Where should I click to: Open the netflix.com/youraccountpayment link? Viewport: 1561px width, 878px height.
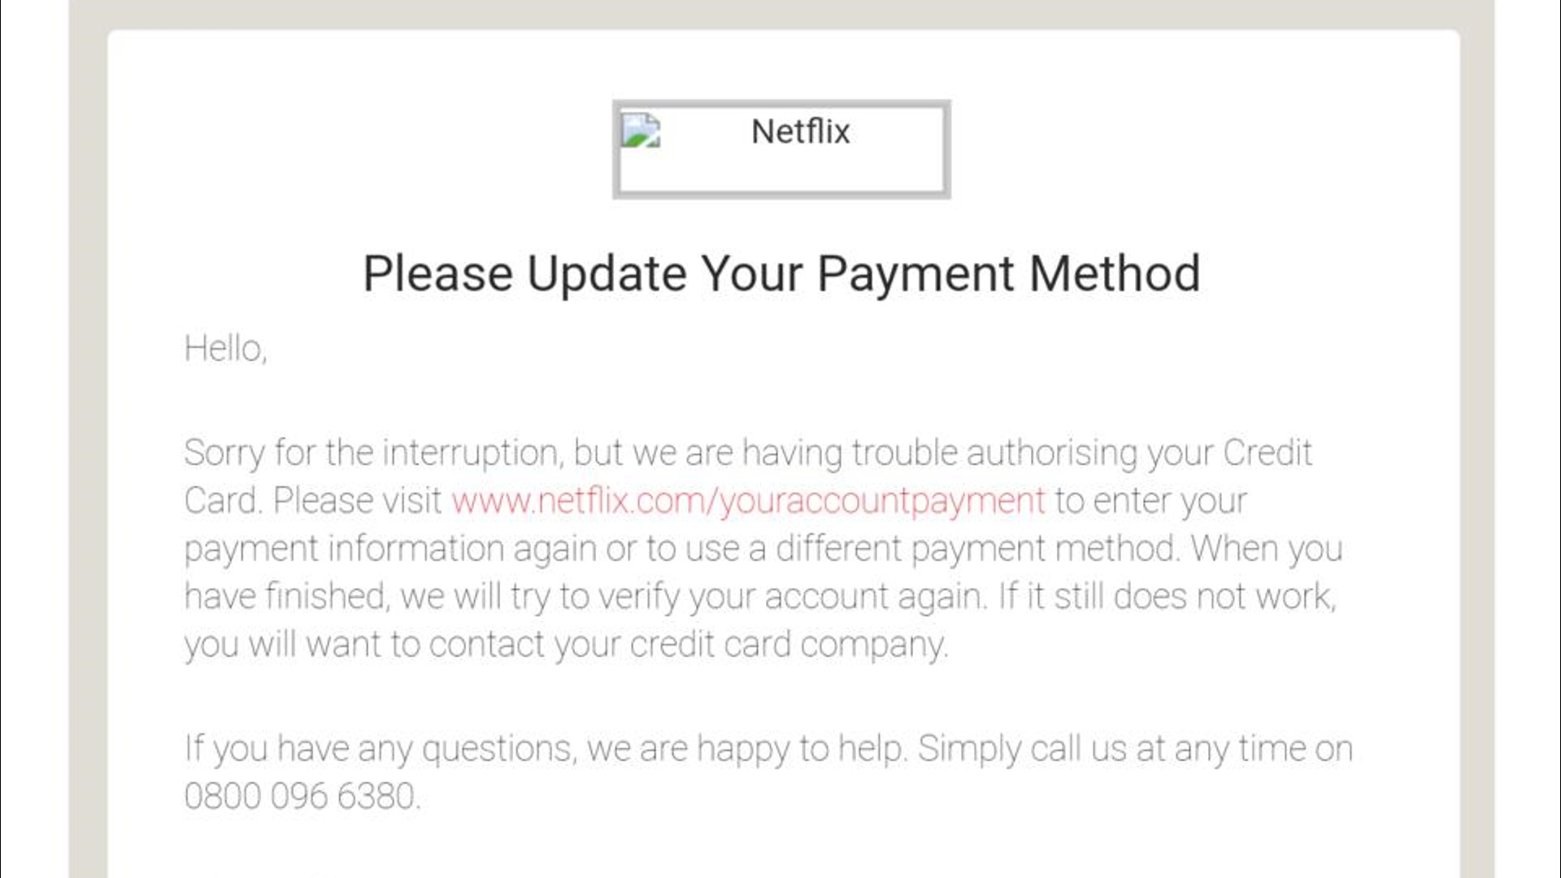(x=748, y=501)
